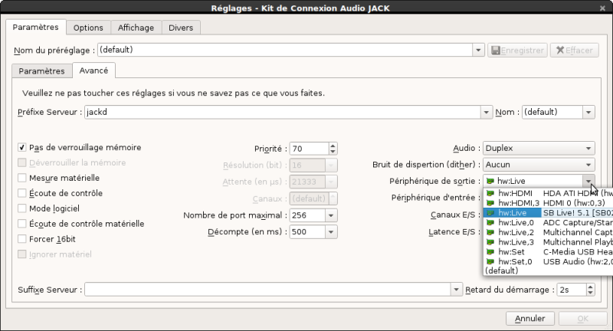Collapse Périphérique de sortie dropdown arrow
Image resolution: width=613 pixels, height=331 pixels.
[588, 181]
